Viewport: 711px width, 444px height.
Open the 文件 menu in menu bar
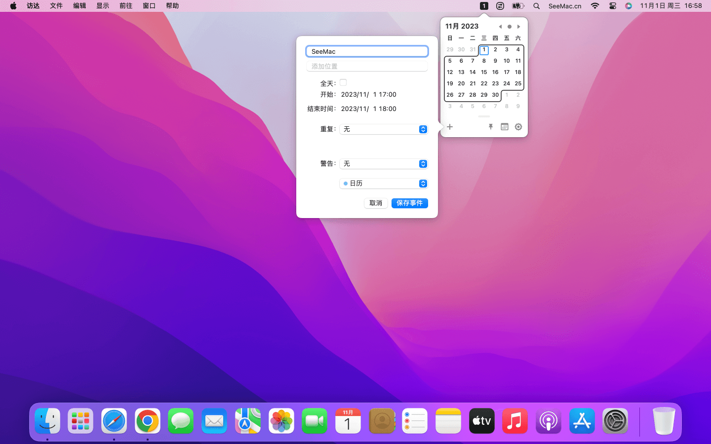pyautogui.click(x=56, y=6)
